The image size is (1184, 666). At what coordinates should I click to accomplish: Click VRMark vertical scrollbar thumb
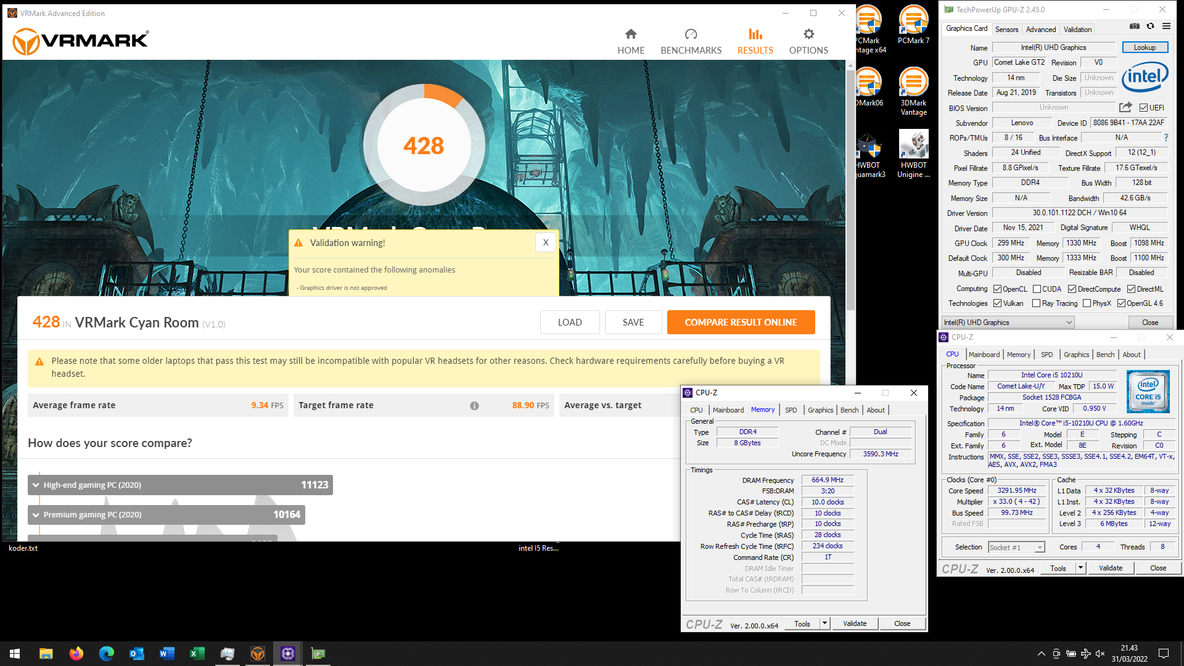pos(851,189)
